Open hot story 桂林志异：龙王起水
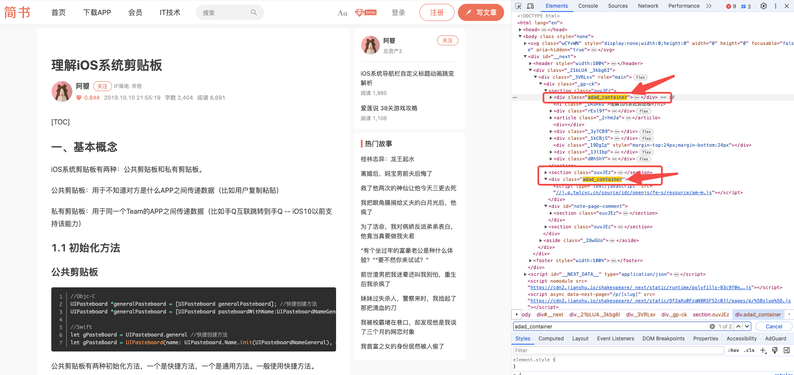Image resolution: width=794 pixels, height=375 pixels. click(387, 159)
